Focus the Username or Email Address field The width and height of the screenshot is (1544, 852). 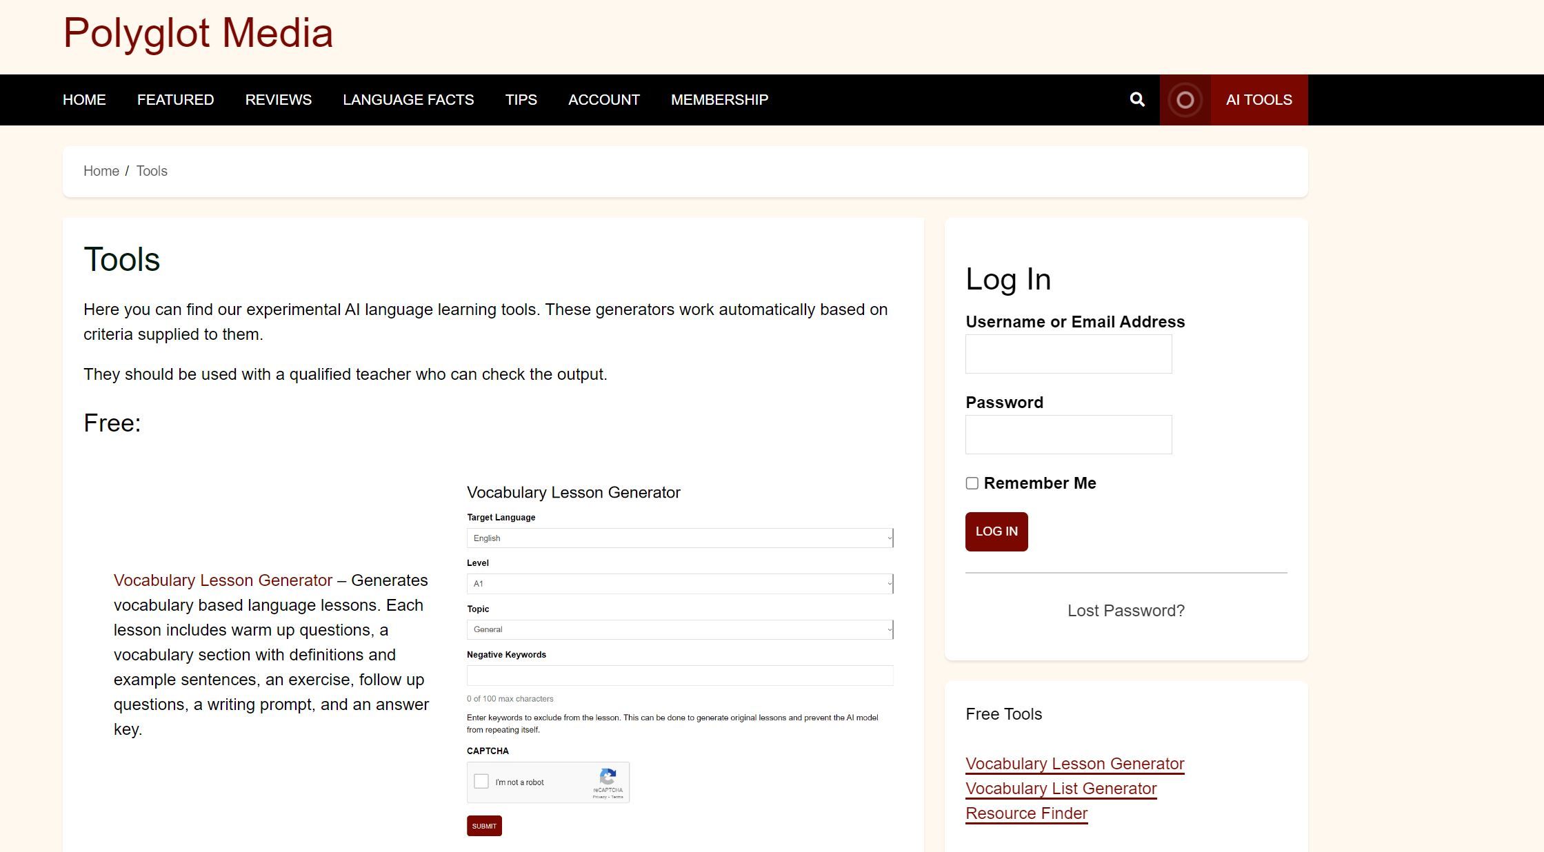click(x=1068, y=354)
